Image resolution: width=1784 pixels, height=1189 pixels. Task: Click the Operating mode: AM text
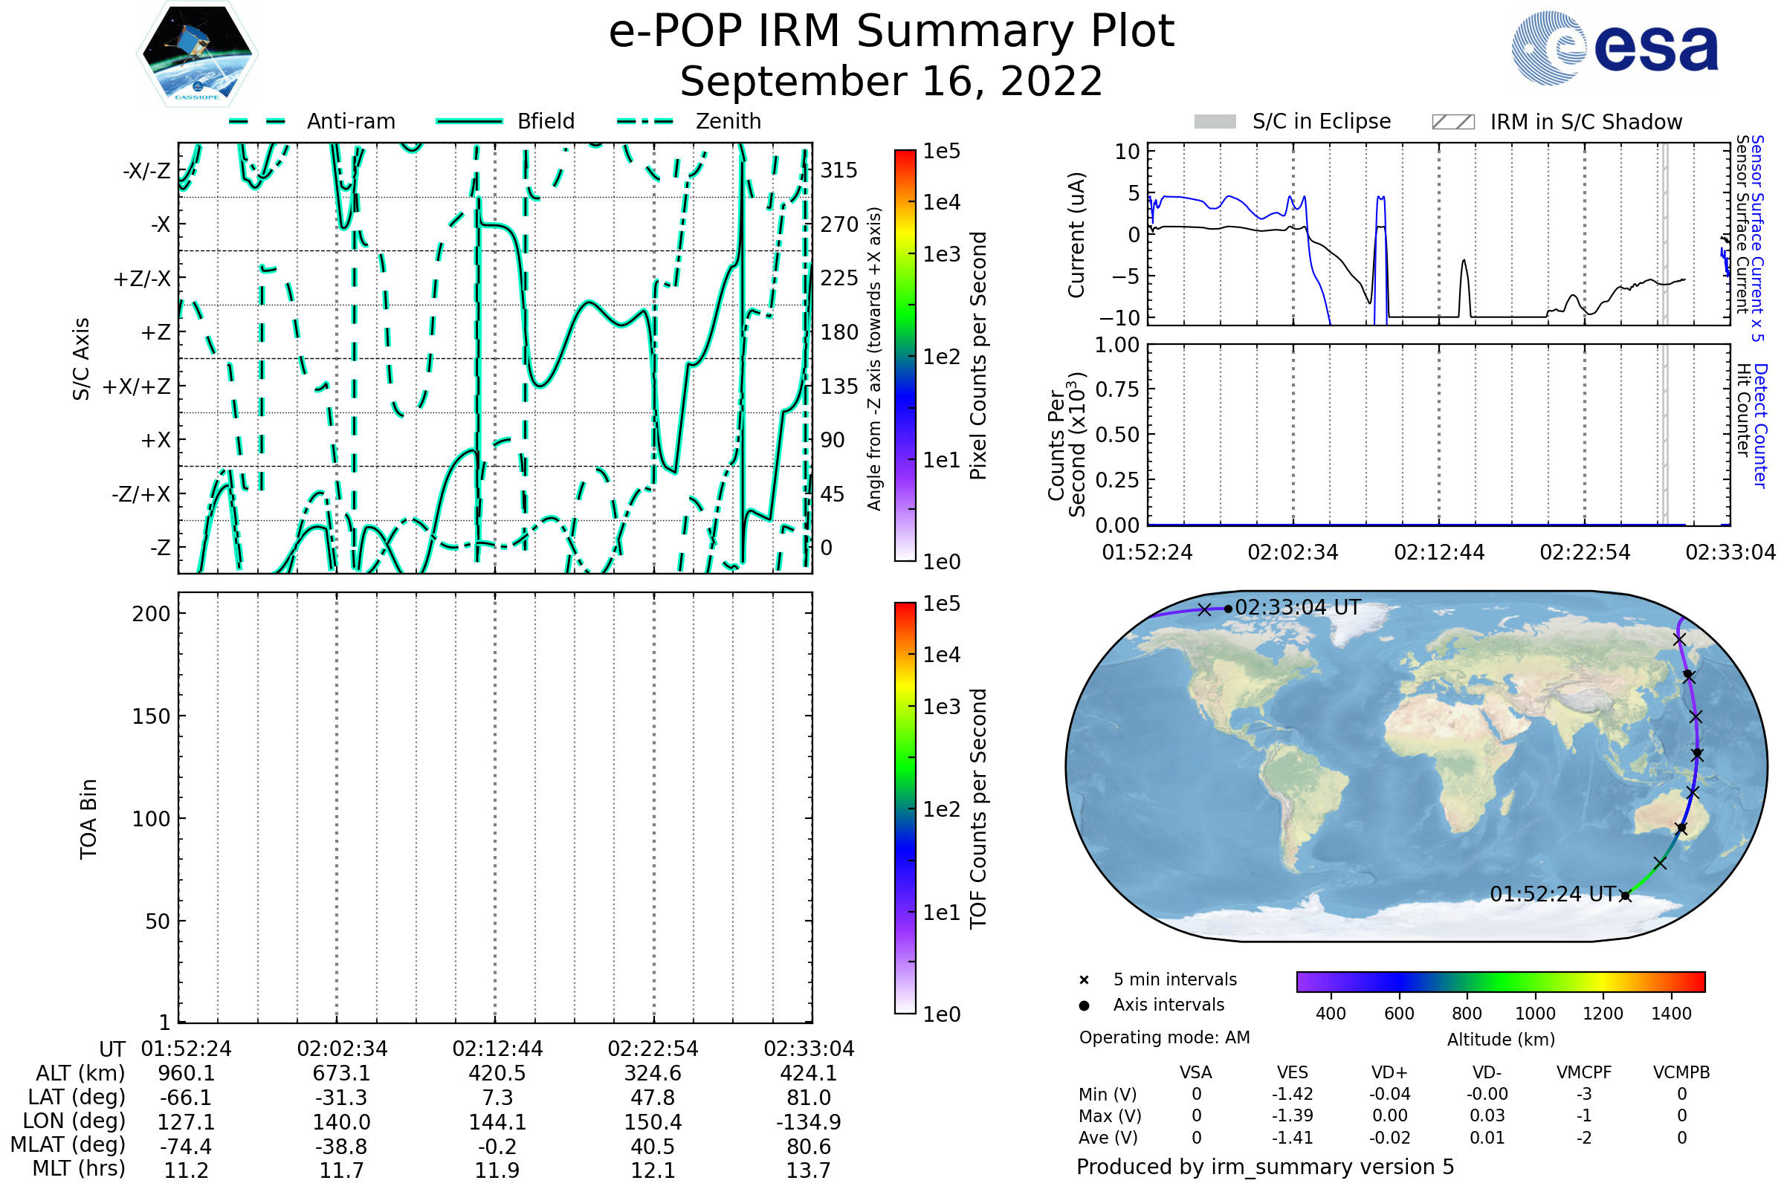[x=1164, y=1037]
